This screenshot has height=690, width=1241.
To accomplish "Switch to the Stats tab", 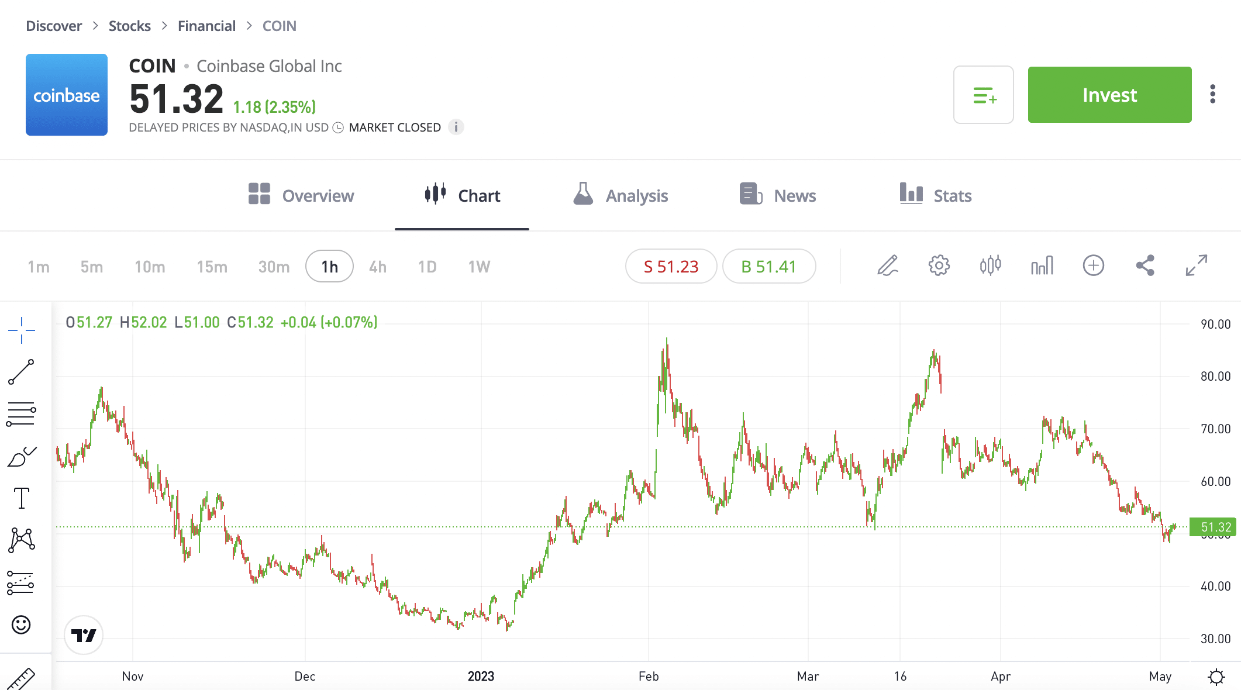I will pos(936,195).
